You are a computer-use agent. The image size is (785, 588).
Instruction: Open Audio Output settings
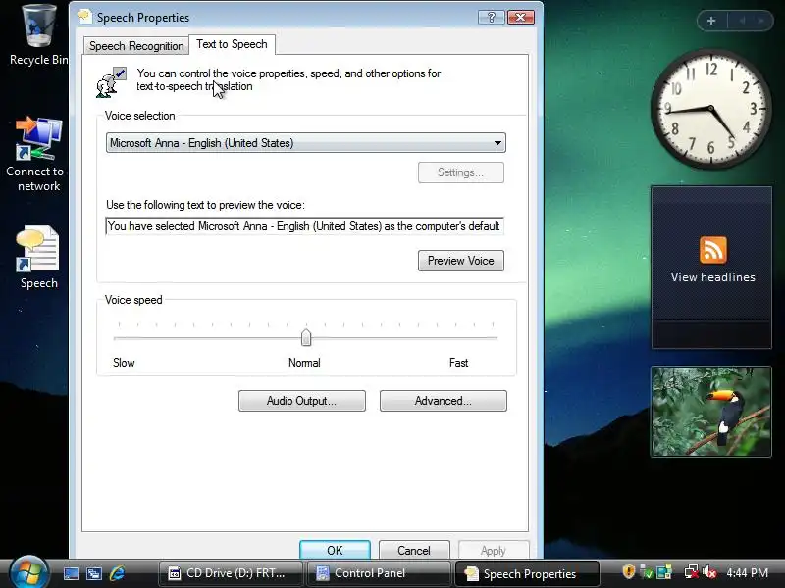point(302,401)
